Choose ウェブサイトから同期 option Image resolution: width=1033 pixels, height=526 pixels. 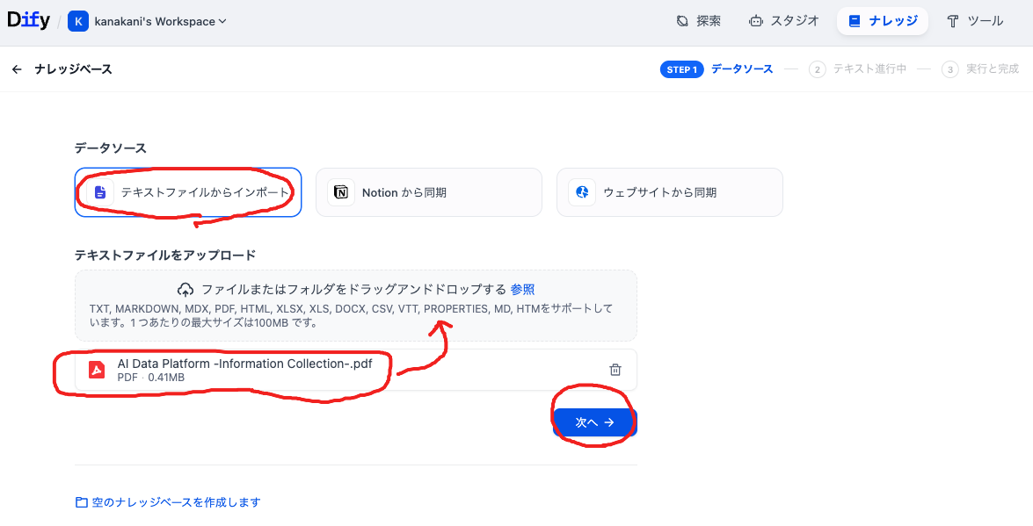pyautogui.click(x=670, y=192)
